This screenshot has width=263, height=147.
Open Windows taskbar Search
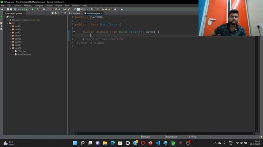[83, 143]
